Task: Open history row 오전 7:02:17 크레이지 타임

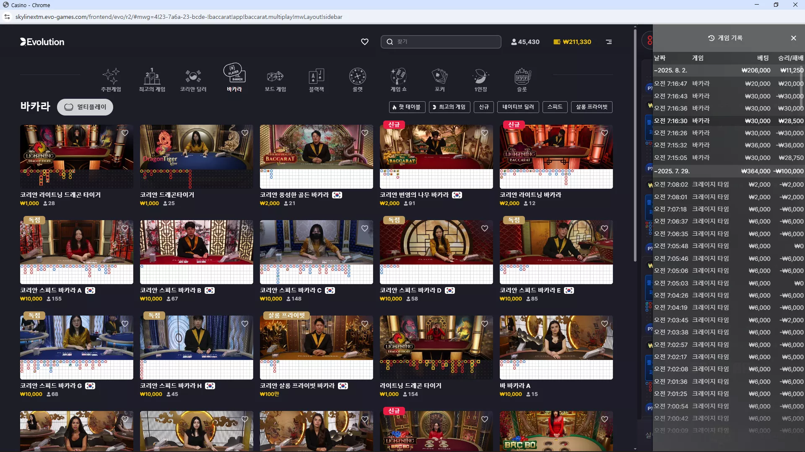Action: click(729, 357)
